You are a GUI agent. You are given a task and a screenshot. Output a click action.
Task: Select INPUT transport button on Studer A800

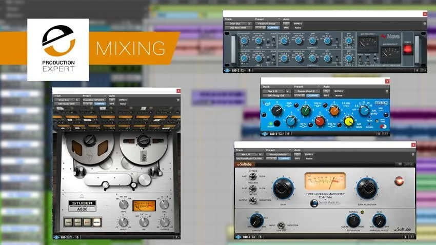click(x=78, y=222)
